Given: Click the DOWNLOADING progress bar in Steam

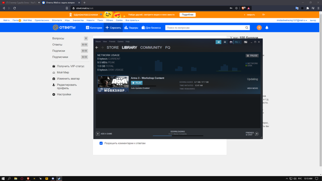Looking at the screenshot, I should [x=178, y=136].
